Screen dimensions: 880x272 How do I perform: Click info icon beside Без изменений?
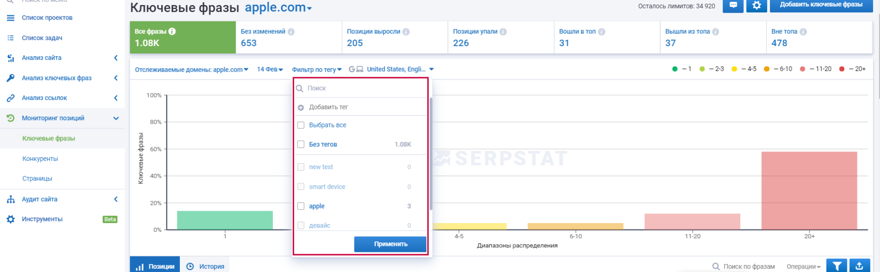point(291,32)
